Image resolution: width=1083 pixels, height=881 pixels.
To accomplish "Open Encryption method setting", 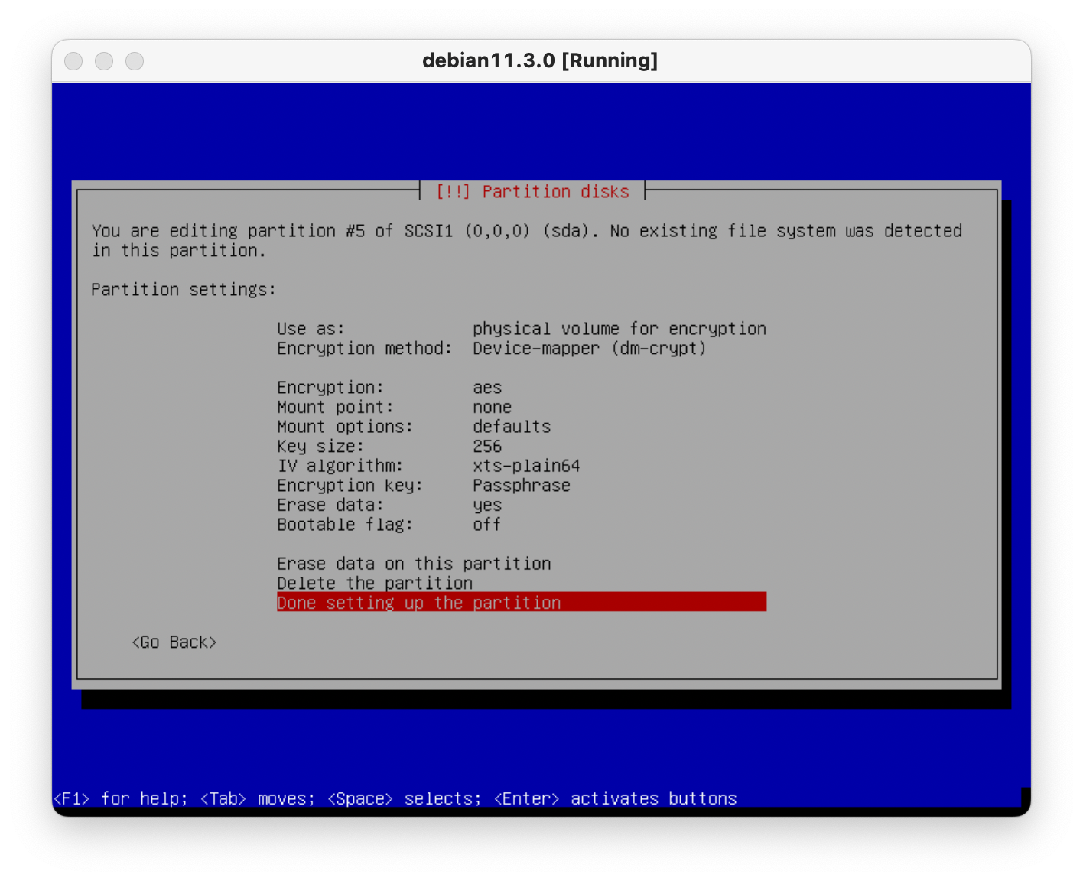I will pos(489,349).
